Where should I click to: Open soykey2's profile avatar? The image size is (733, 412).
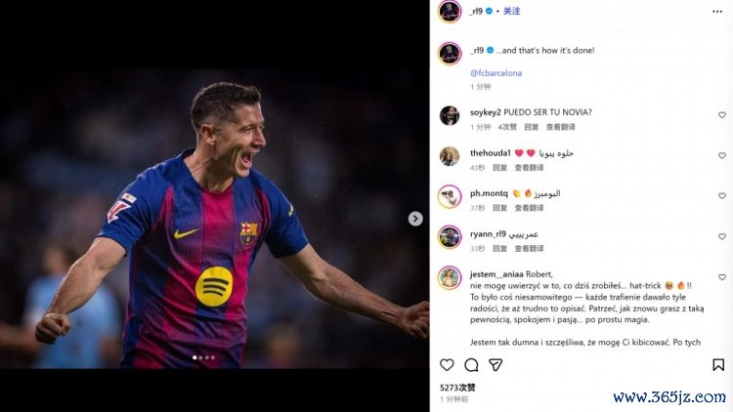click(449, 115)
